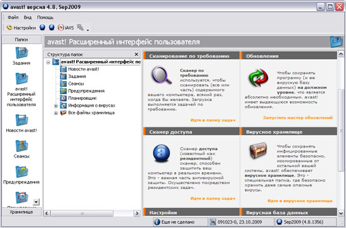Click the Еще не сделано status entry

tap(180, 222)
